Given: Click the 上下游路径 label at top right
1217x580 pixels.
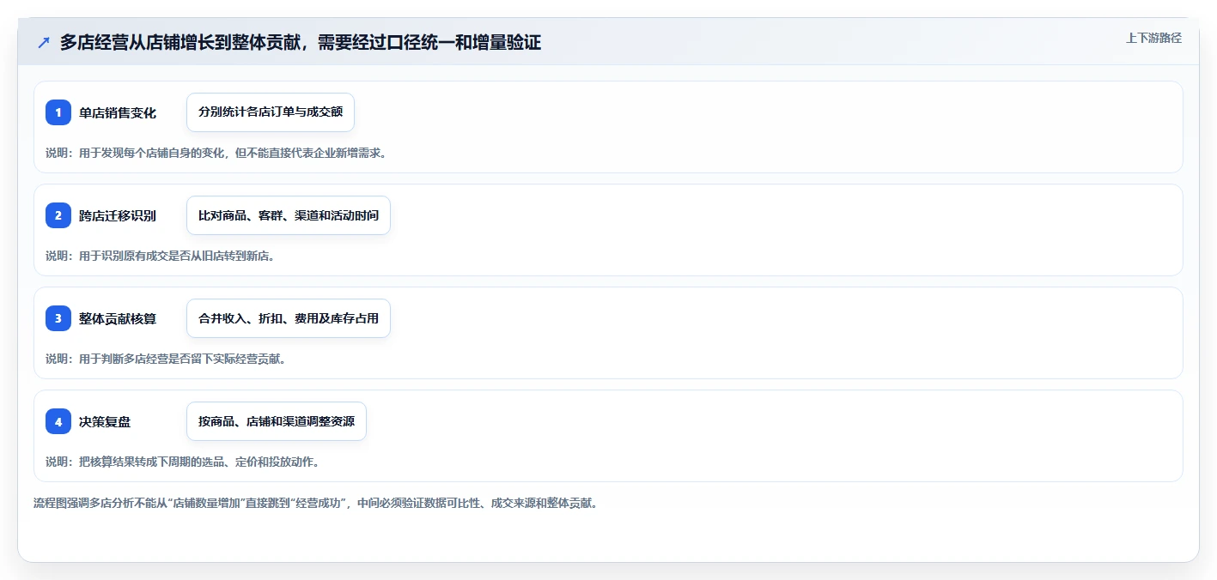Looking at the screenshot, I should pos(1153,38).
